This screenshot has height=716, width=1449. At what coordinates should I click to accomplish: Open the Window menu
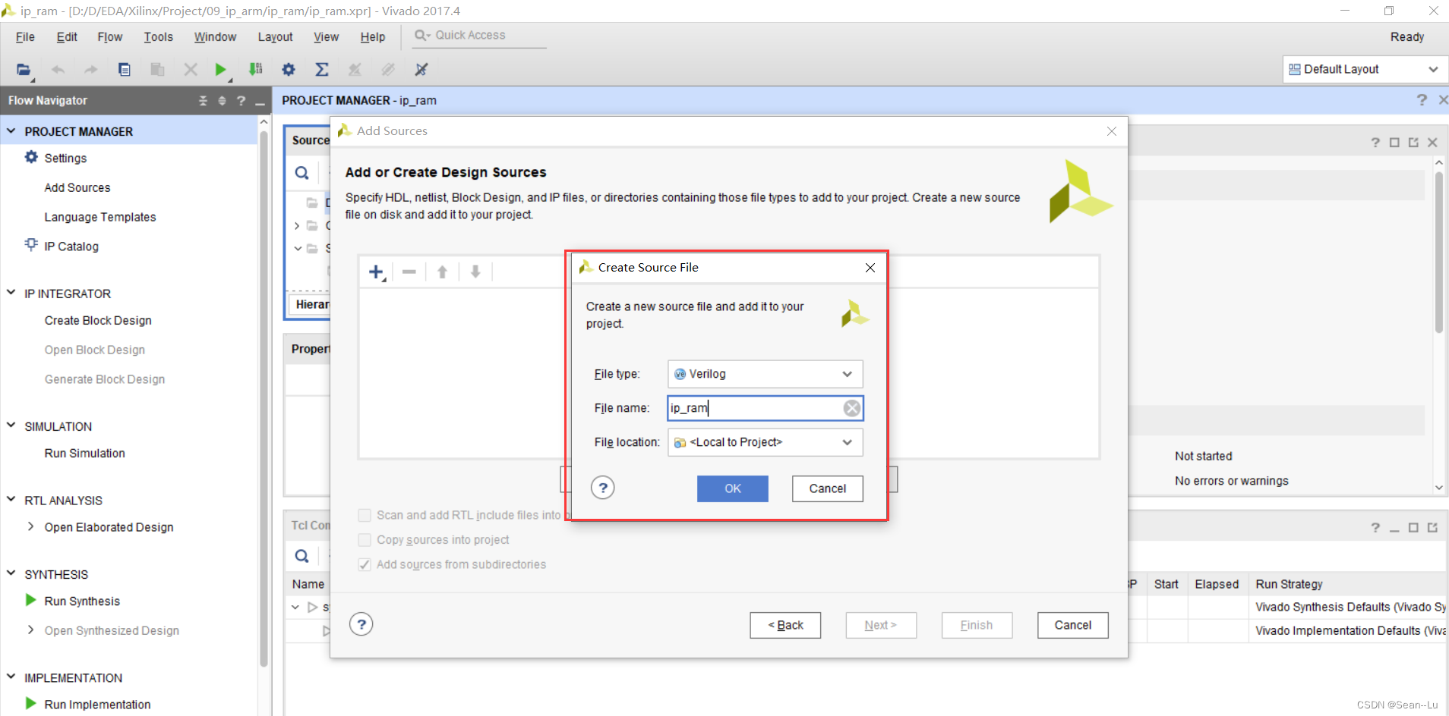point(215,37)
